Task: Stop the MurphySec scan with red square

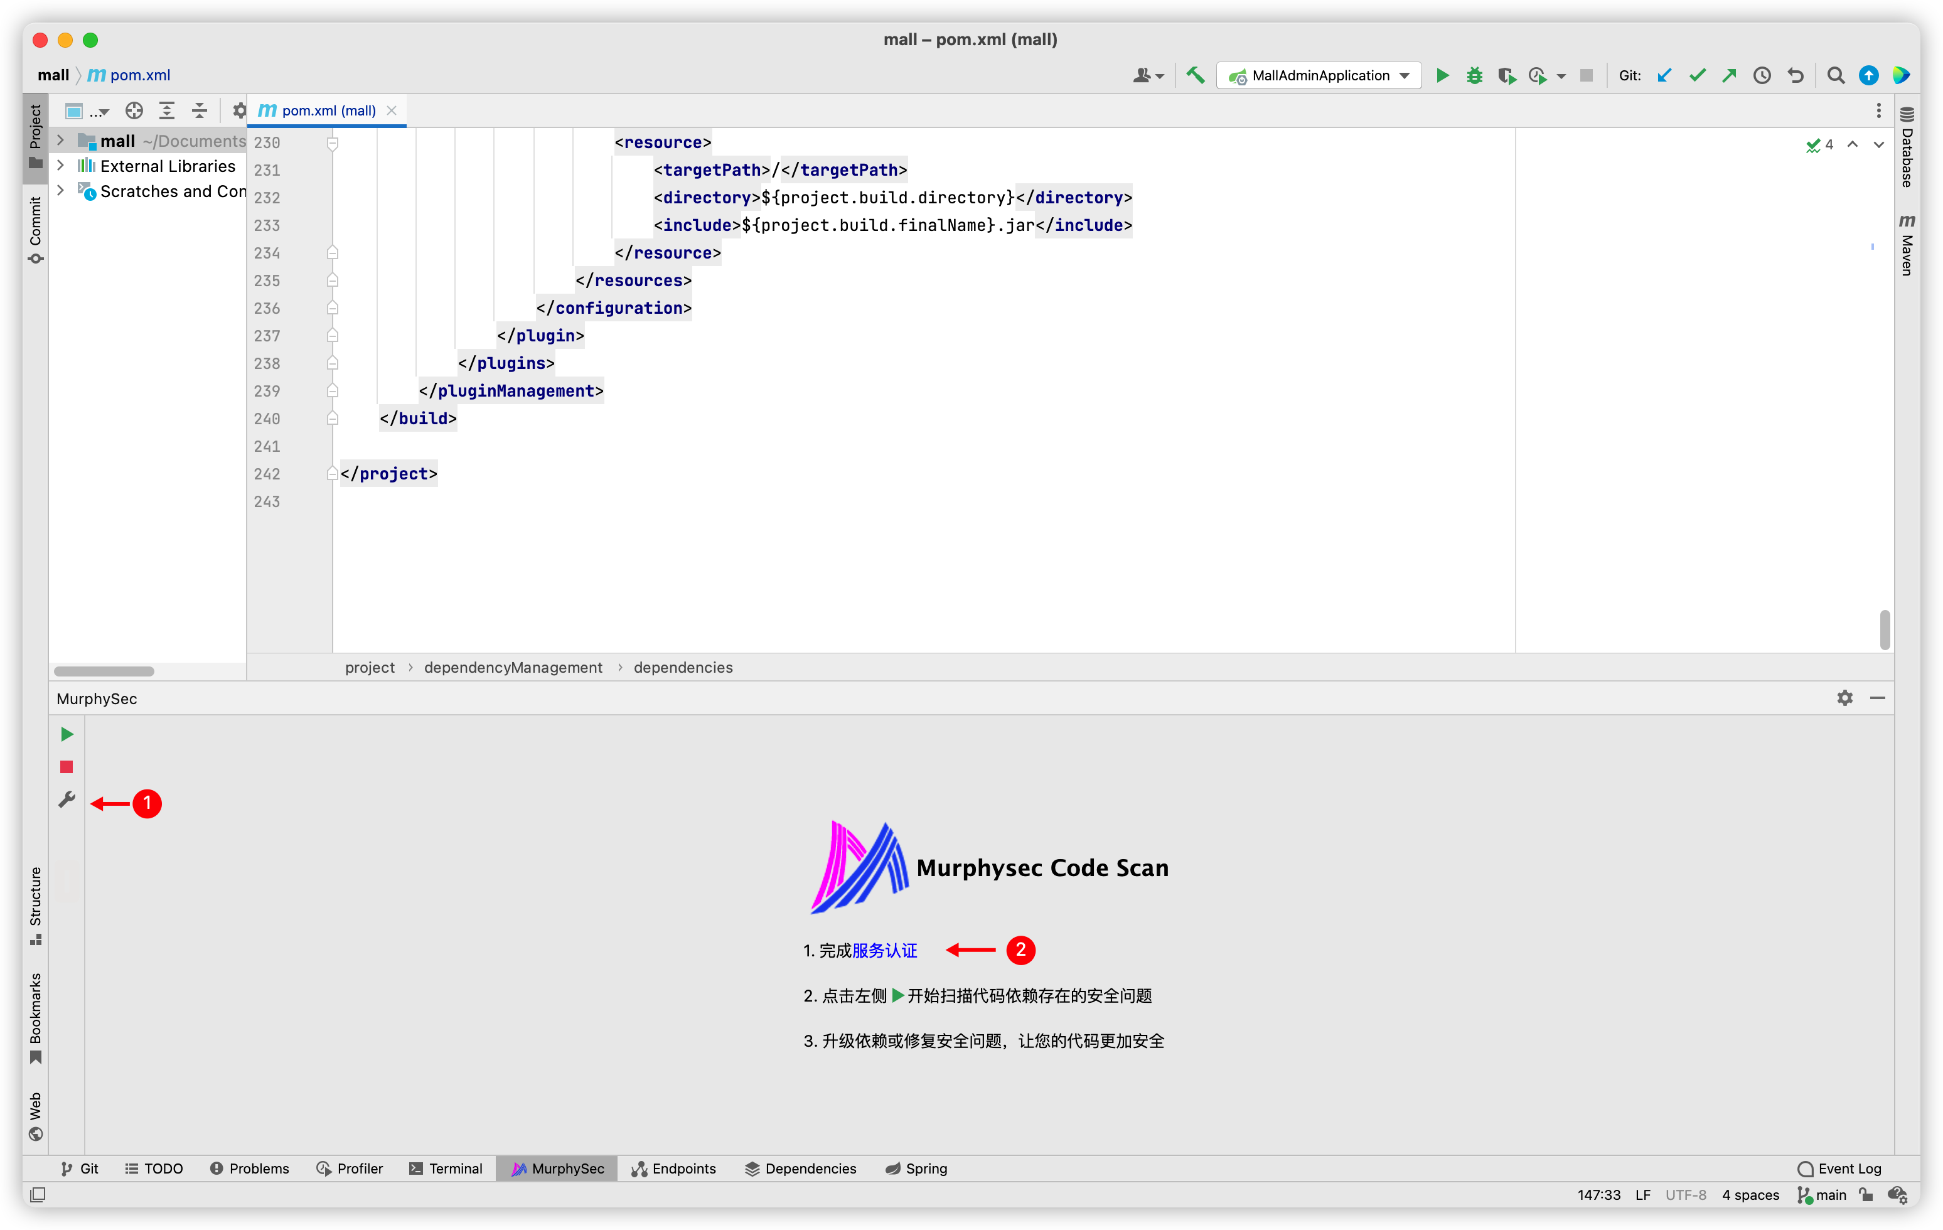Action: coord(67,767)
